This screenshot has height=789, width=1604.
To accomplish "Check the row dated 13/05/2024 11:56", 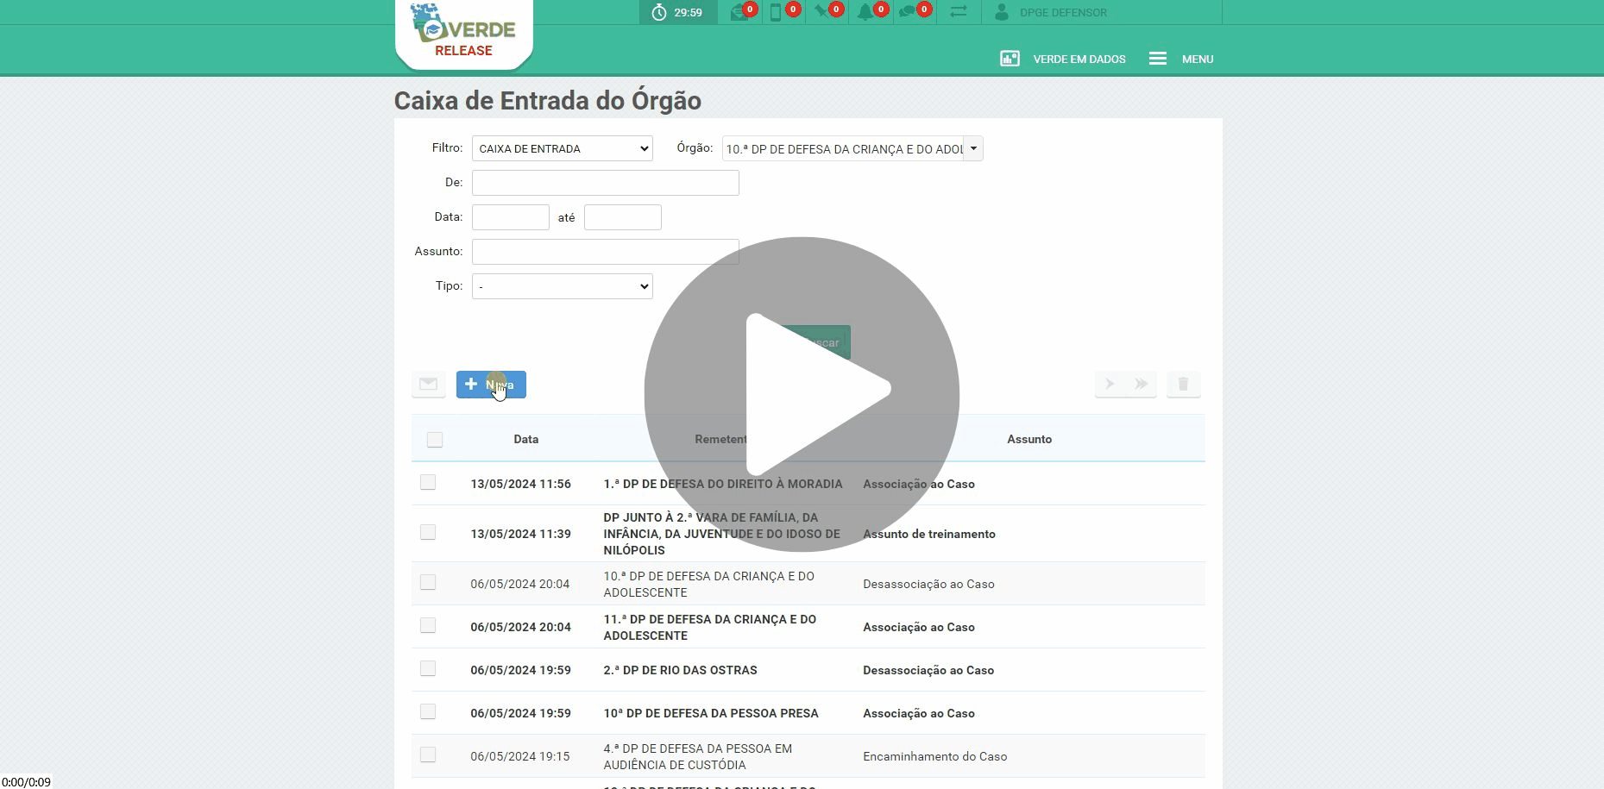I will tap(428, 483).
